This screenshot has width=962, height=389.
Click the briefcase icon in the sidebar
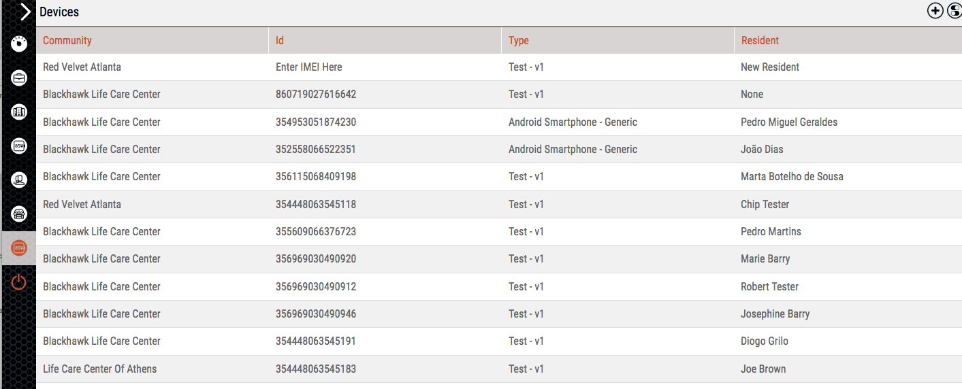[19, 78]
